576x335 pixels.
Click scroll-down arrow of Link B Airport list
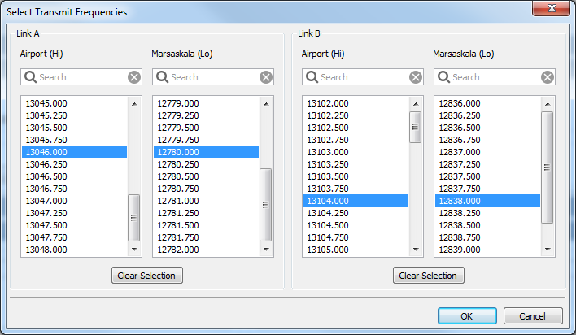point(416,250)
